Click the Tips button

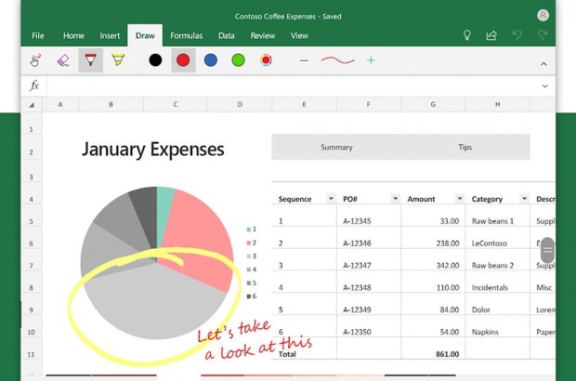point(465,147)
